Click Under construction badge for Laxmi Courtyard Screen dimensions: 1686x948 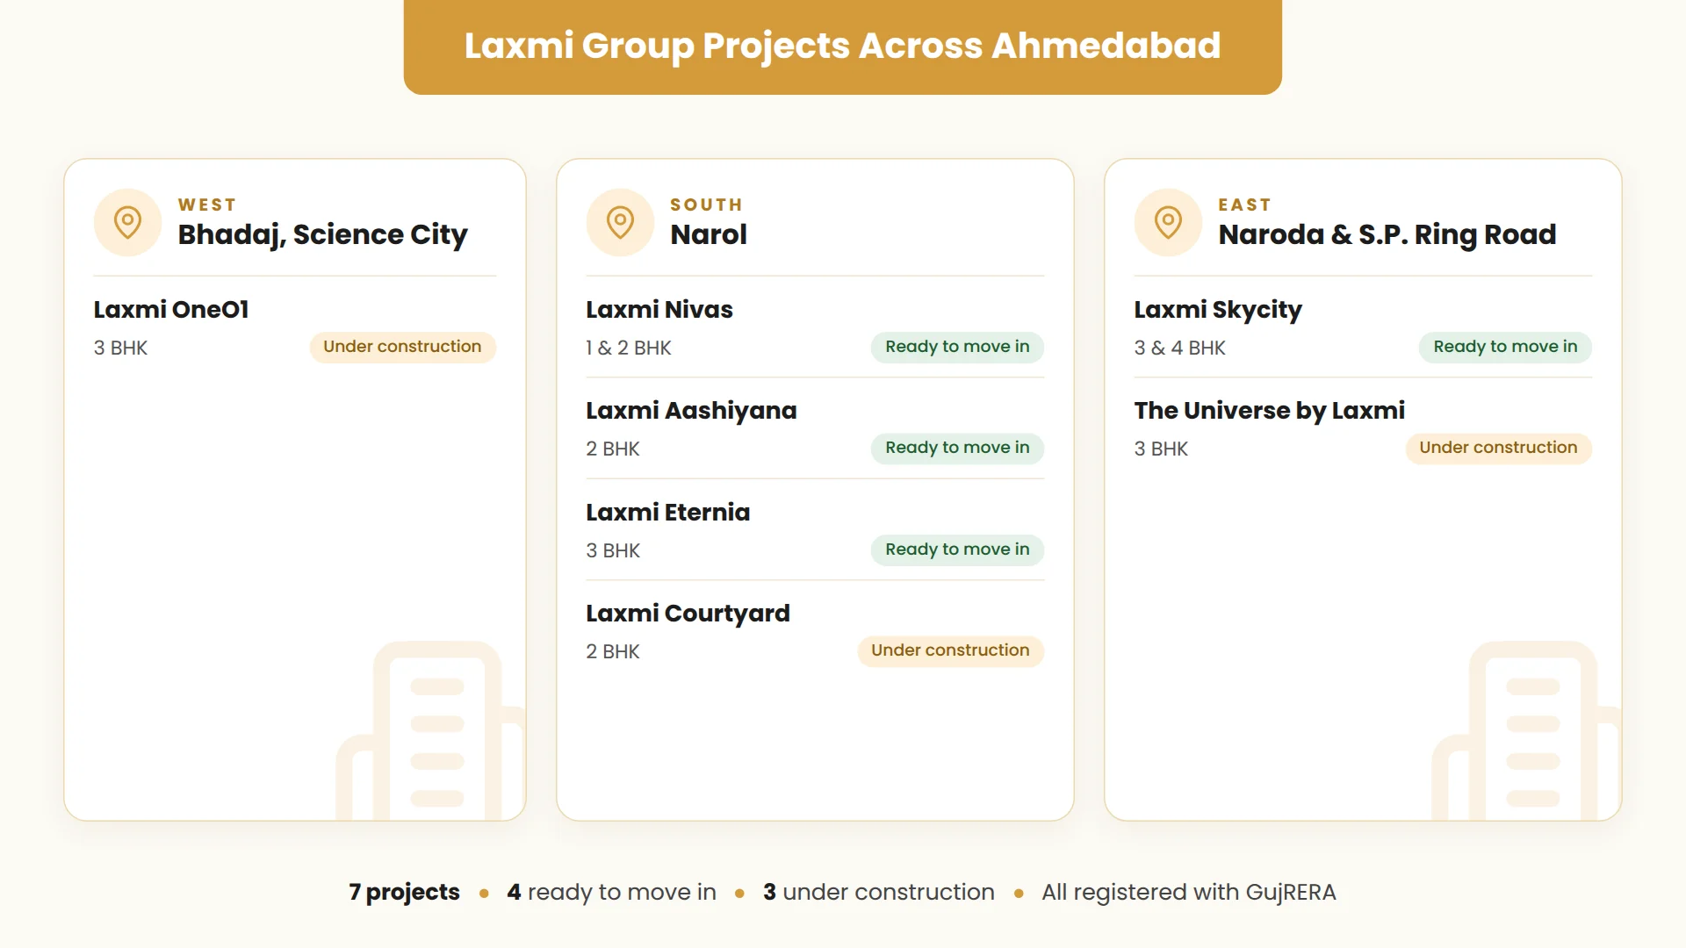click(x=950, y=650)
